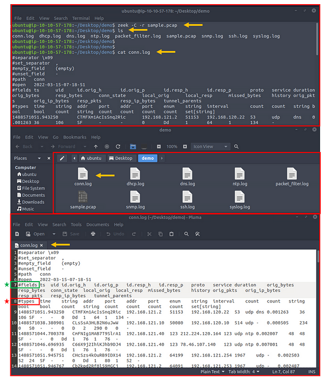Create a new document in Pluma
Screen dimensions: 328x381
click(17, 234)
